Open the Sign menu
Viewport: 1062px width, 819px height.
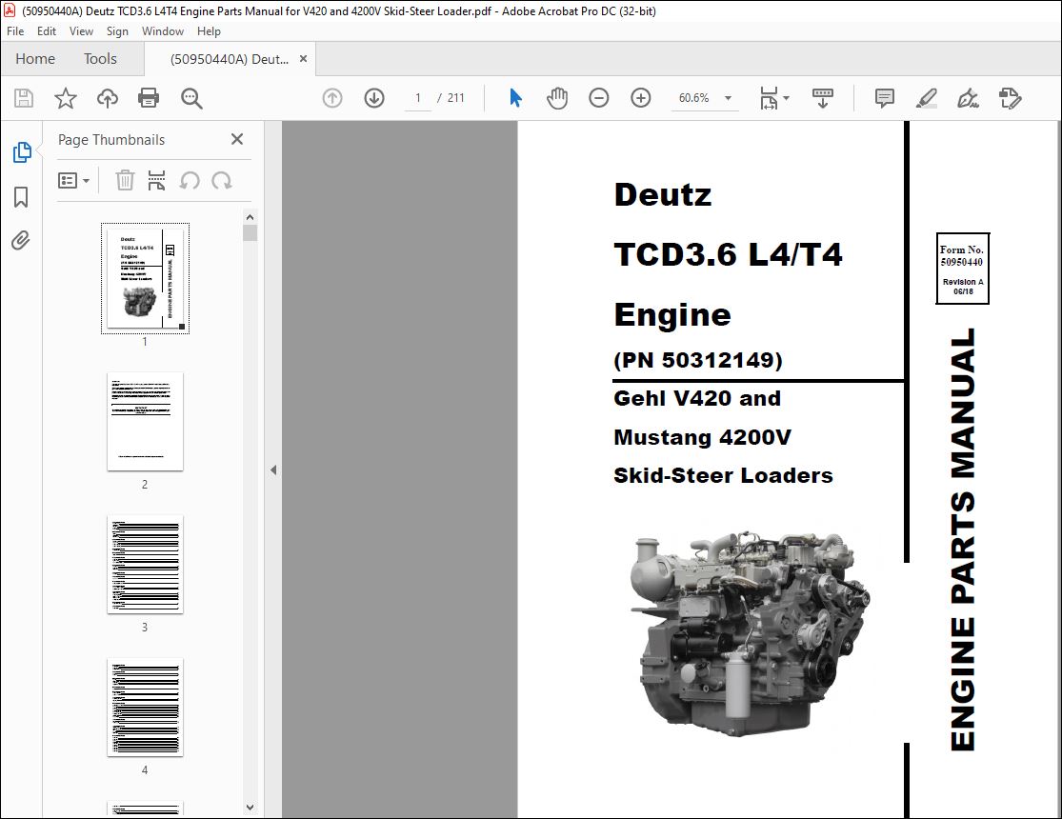coord(117,31)
